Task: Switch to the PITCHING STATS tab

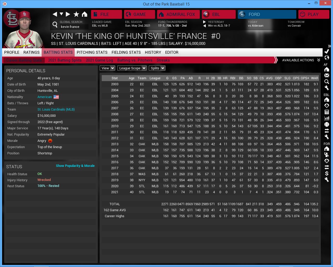Action: [x=92, y=52]
